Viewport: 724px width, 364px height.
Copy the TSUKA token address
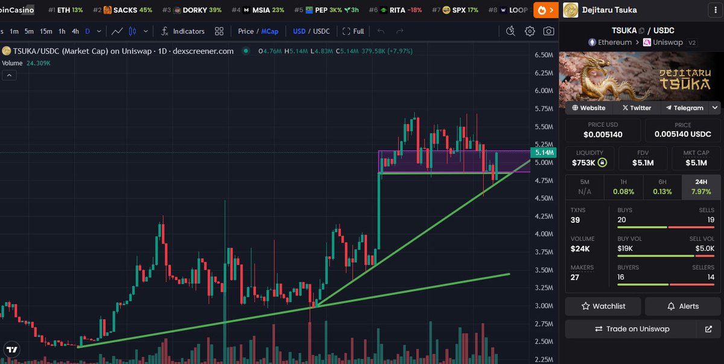click(641, 30)
